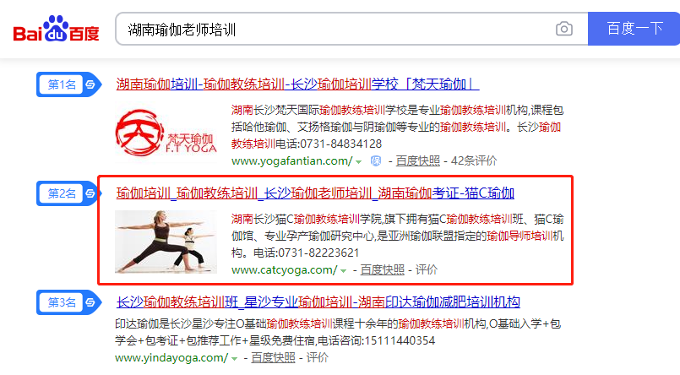Click the 第2名 rank badge
The width and height of the screenshot is (680, 375).
[69, 193]
